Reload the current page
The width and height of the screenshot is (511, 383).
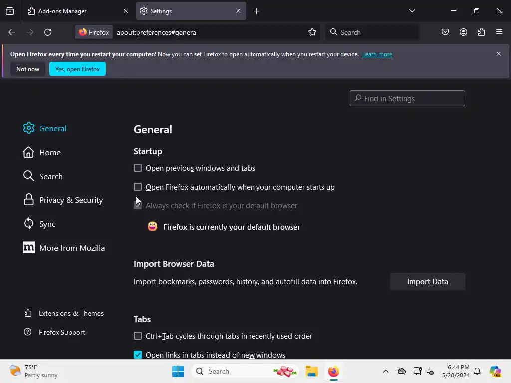pos(48,32)
